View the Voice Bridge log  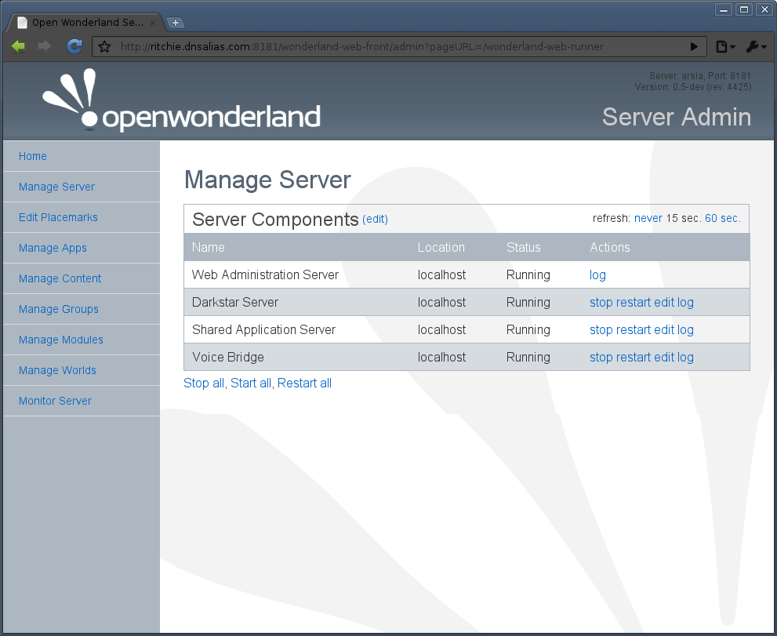[x=685, y=358]
